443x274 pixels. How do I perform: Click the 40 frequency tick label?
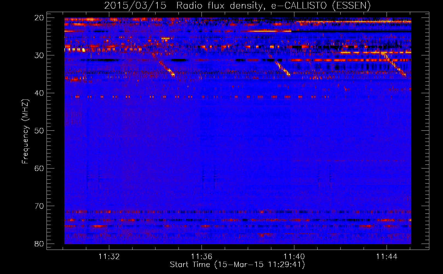click(39, 93)
